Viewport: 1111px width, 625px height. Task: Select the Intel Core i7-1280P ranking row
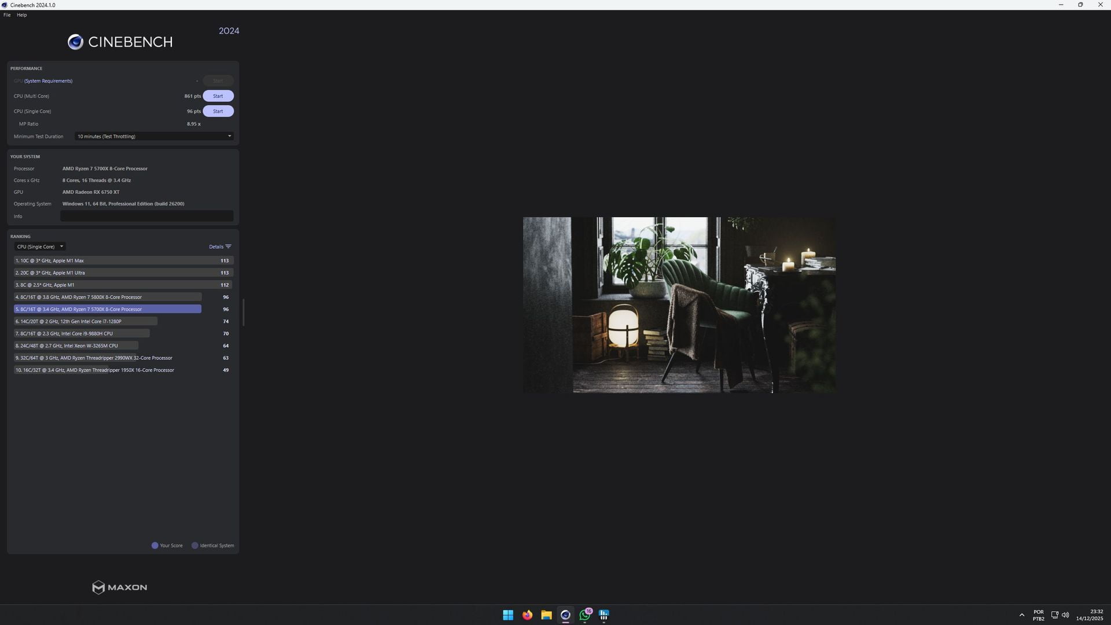123,321
